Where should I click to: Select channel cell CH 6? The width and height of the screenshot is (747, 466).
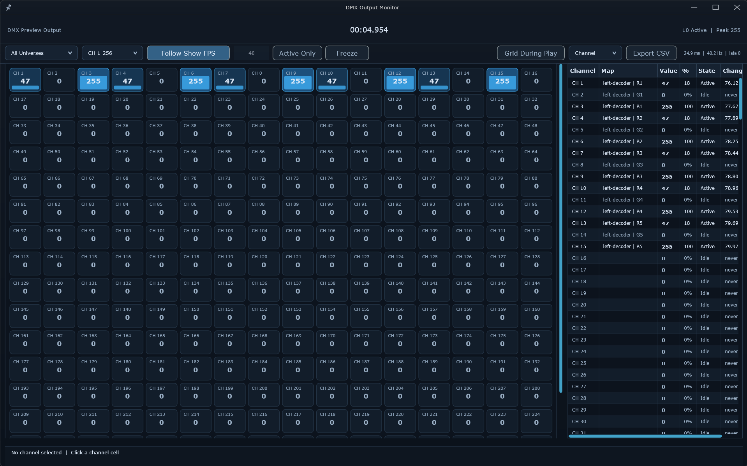(x=196, y=80)
